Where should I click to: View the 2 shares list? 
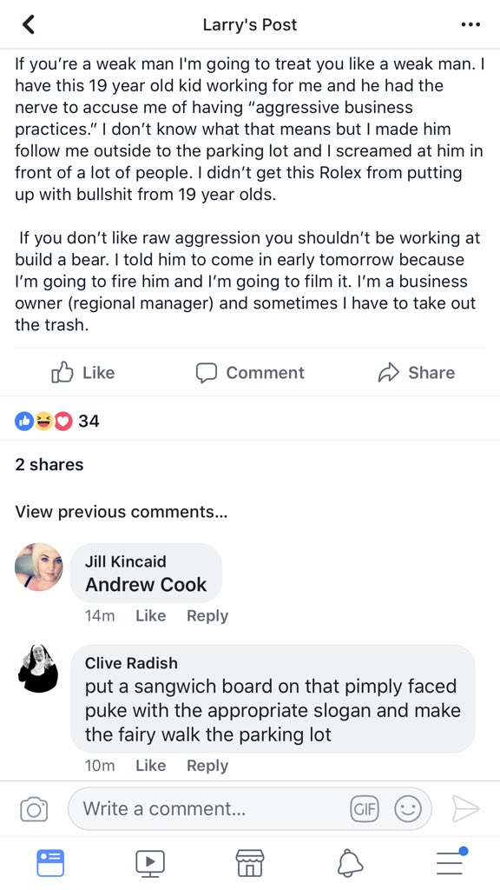49,464
